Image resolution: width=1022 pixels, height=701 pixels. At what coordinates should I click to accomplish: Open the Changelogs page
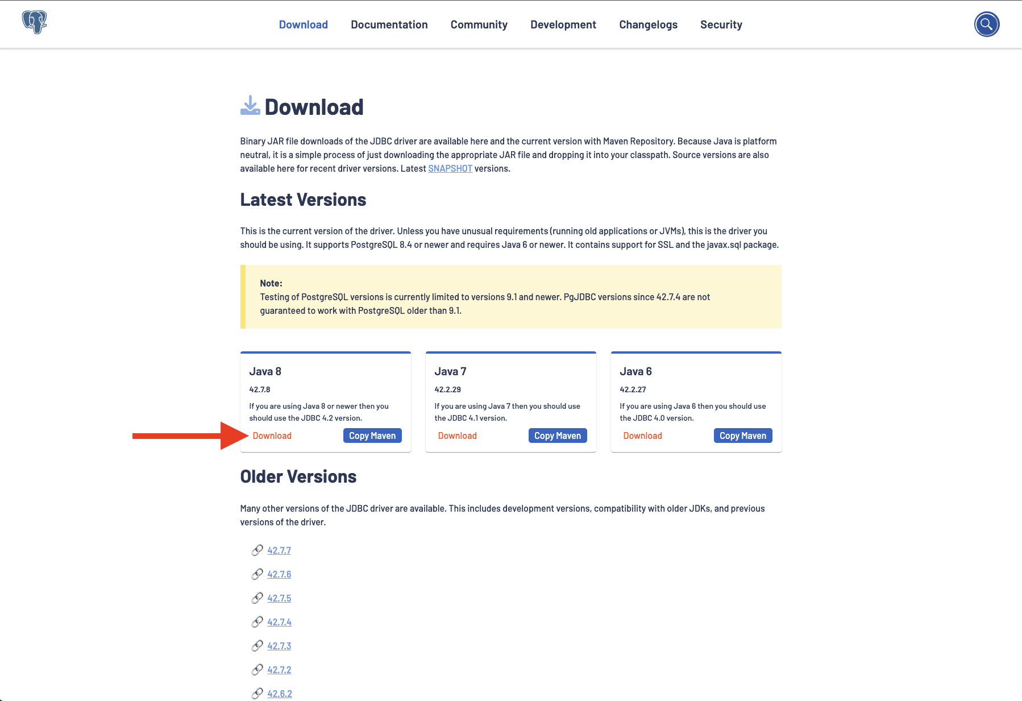coord(648,24)
